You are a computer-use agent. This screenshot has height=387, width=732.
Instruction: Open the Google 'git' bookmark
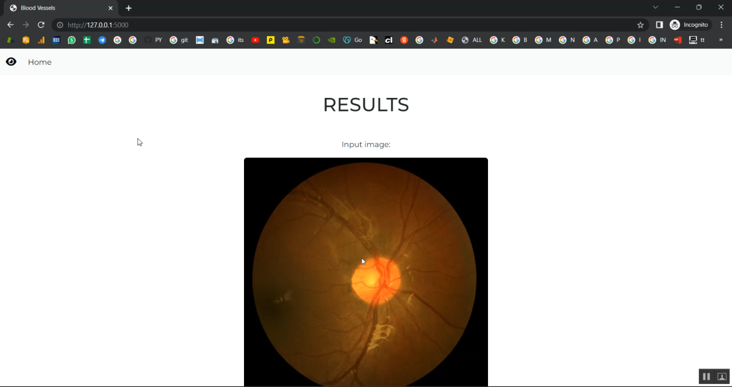[179, 40]
